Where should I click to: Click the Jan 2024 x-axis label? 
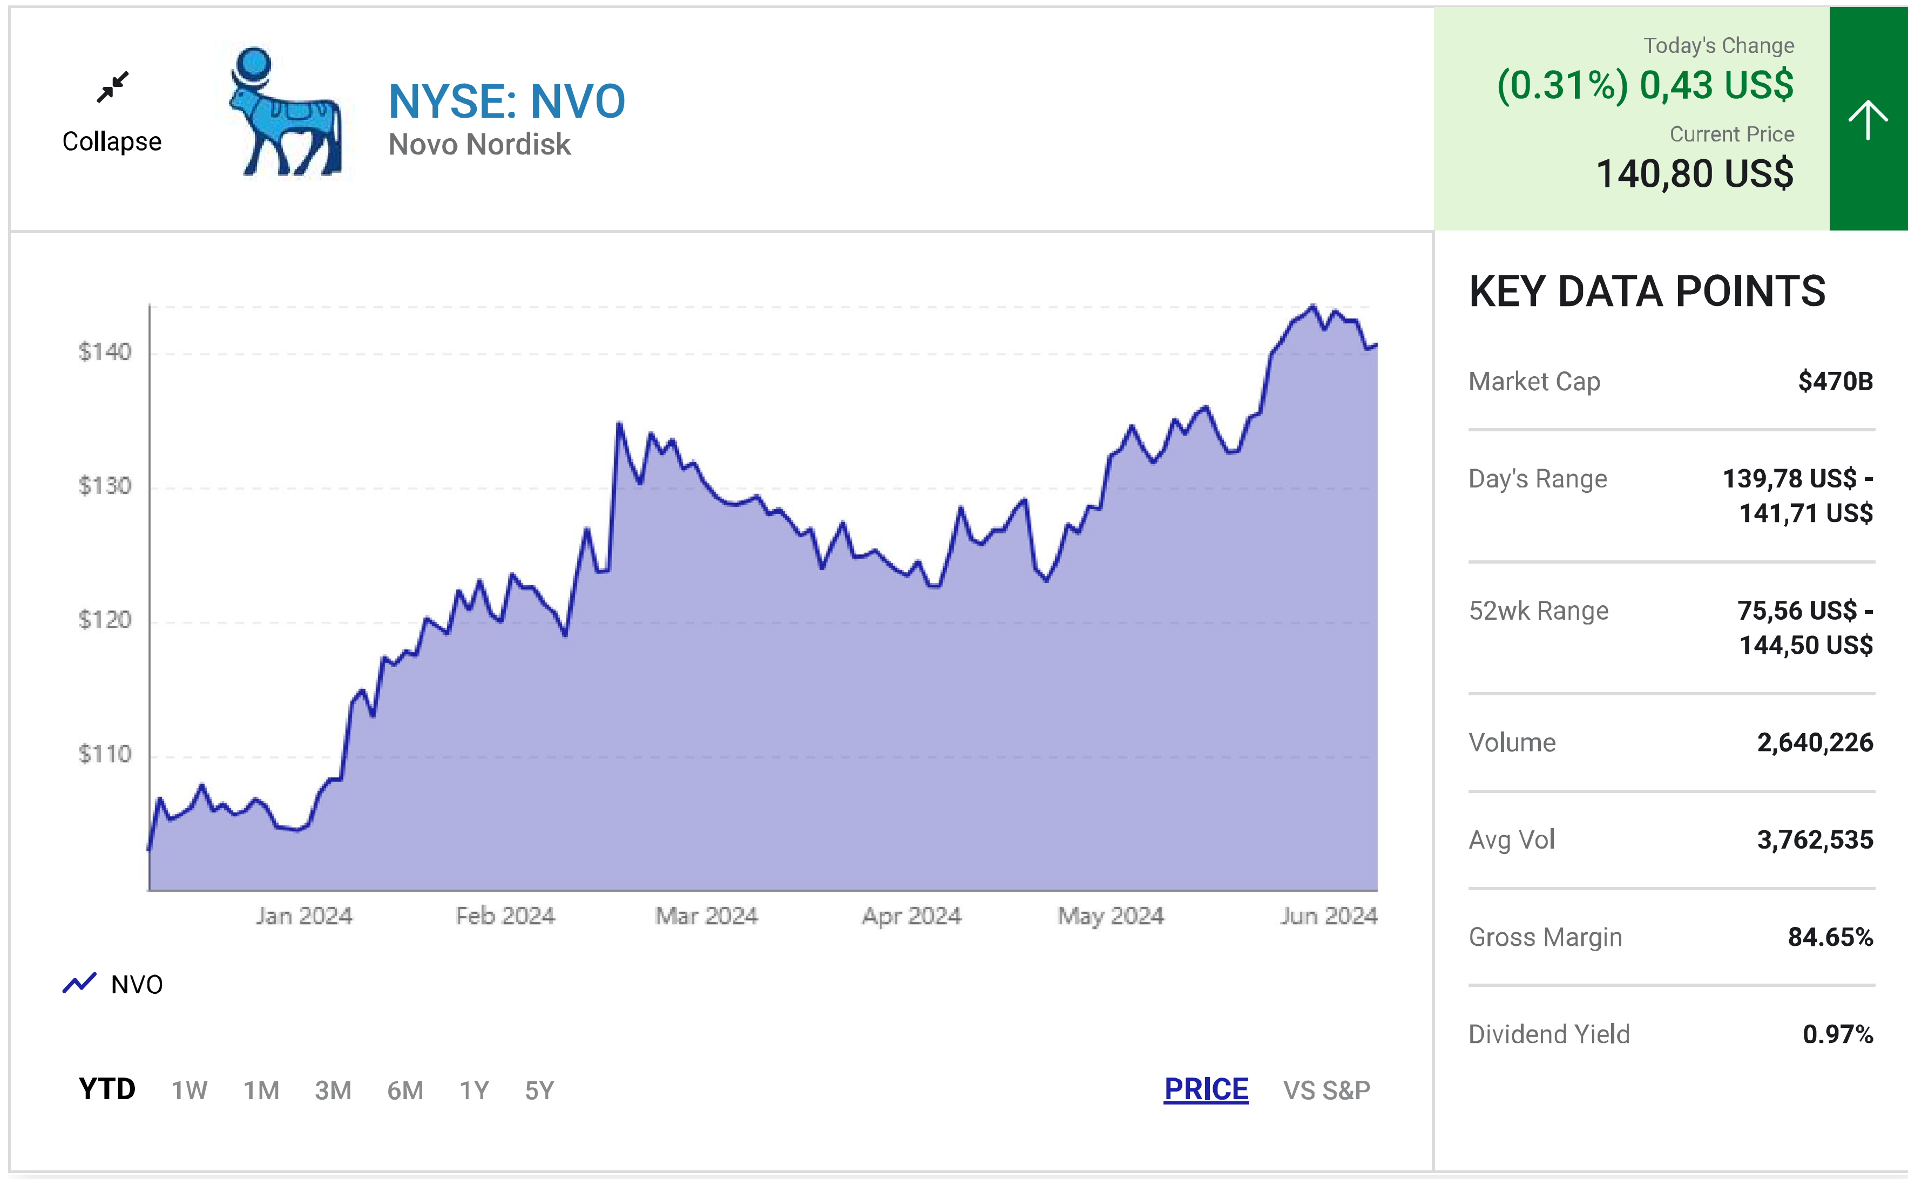304,916
